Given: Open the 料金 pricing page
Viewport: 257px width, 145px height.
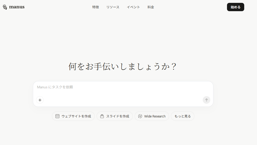Looking at the screenshot, I should (151, 7).
